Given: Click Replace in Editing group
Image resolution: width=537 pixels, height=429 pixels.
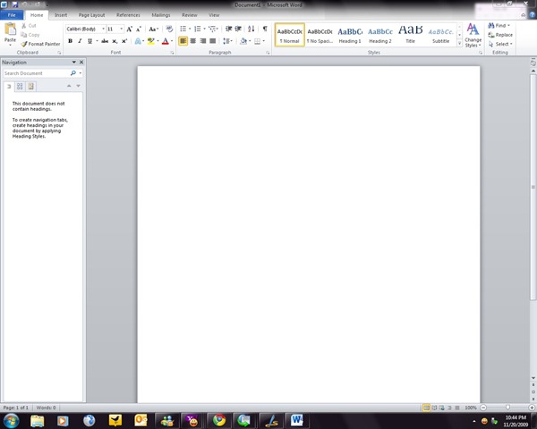Looking at the screenshot, I should point(500,35).
